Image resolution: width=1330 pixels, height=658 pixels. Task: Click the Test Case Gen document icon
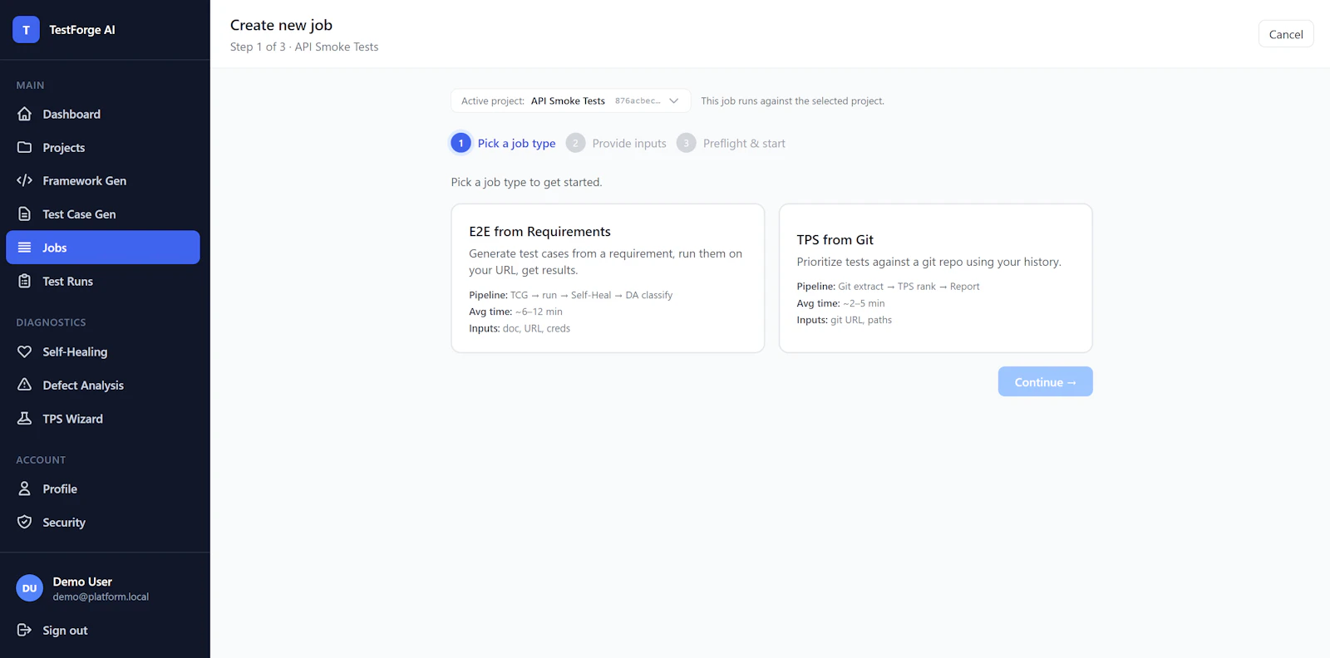(25, 214)
